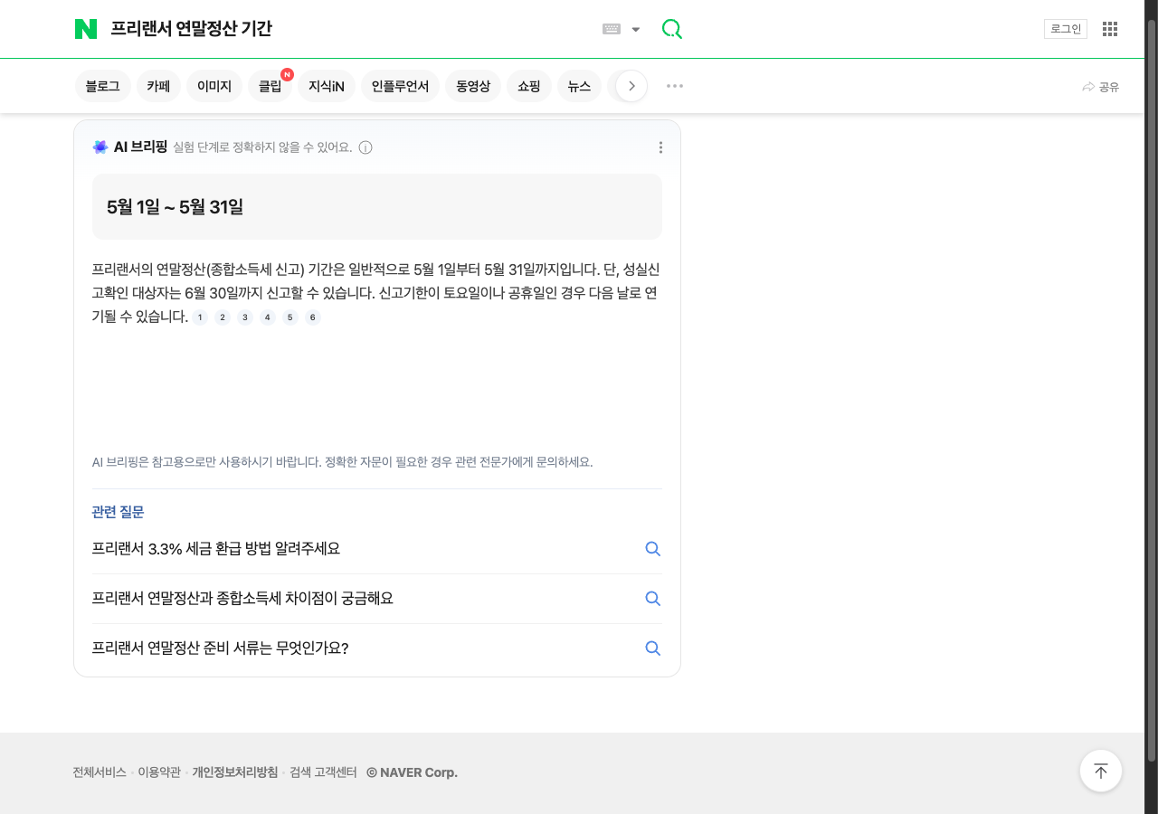Click the AI 브리핑 disclaimer text
Viewport: 1158px width, 814px height.
(342, 462)
